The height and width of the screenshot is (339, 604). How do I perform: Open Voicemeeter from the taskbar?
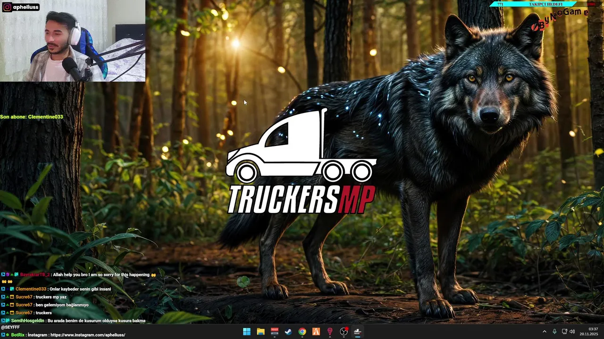[275, 331]
